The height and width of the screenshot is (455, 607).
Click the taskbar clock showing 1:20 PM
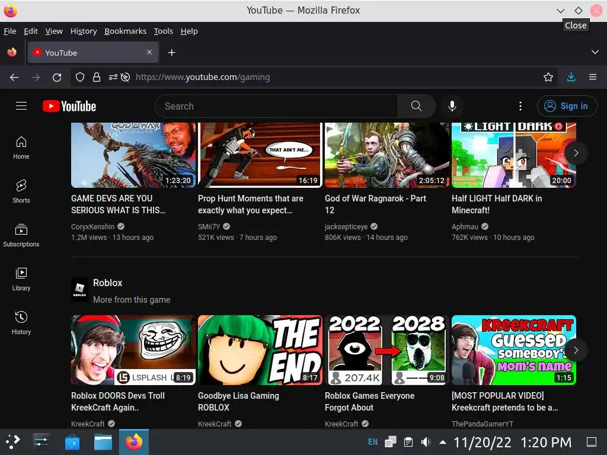pos(513,442)
